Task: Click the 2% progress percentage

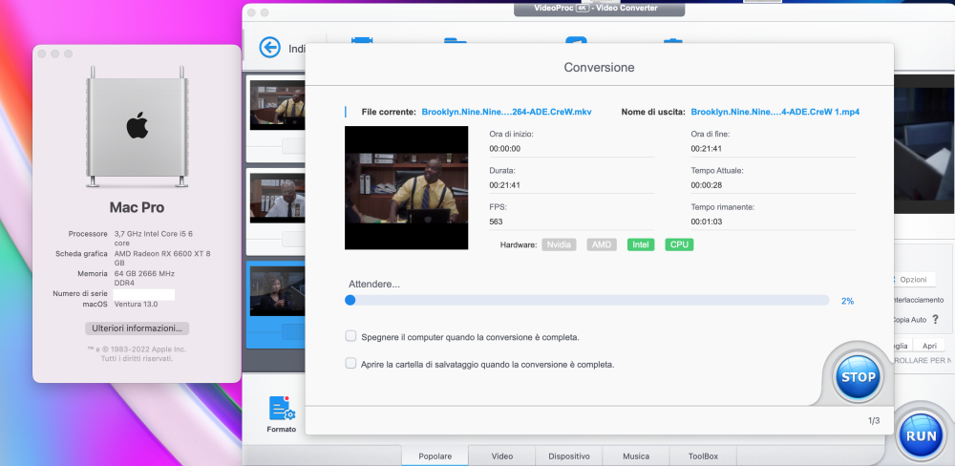Action: 848,301
